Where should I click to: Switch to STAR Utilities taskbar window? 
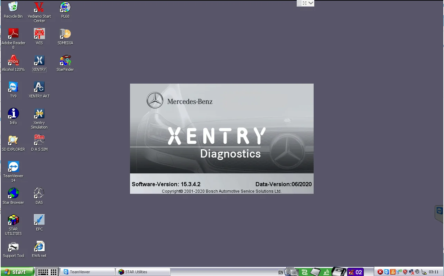[x=144, y=272]
